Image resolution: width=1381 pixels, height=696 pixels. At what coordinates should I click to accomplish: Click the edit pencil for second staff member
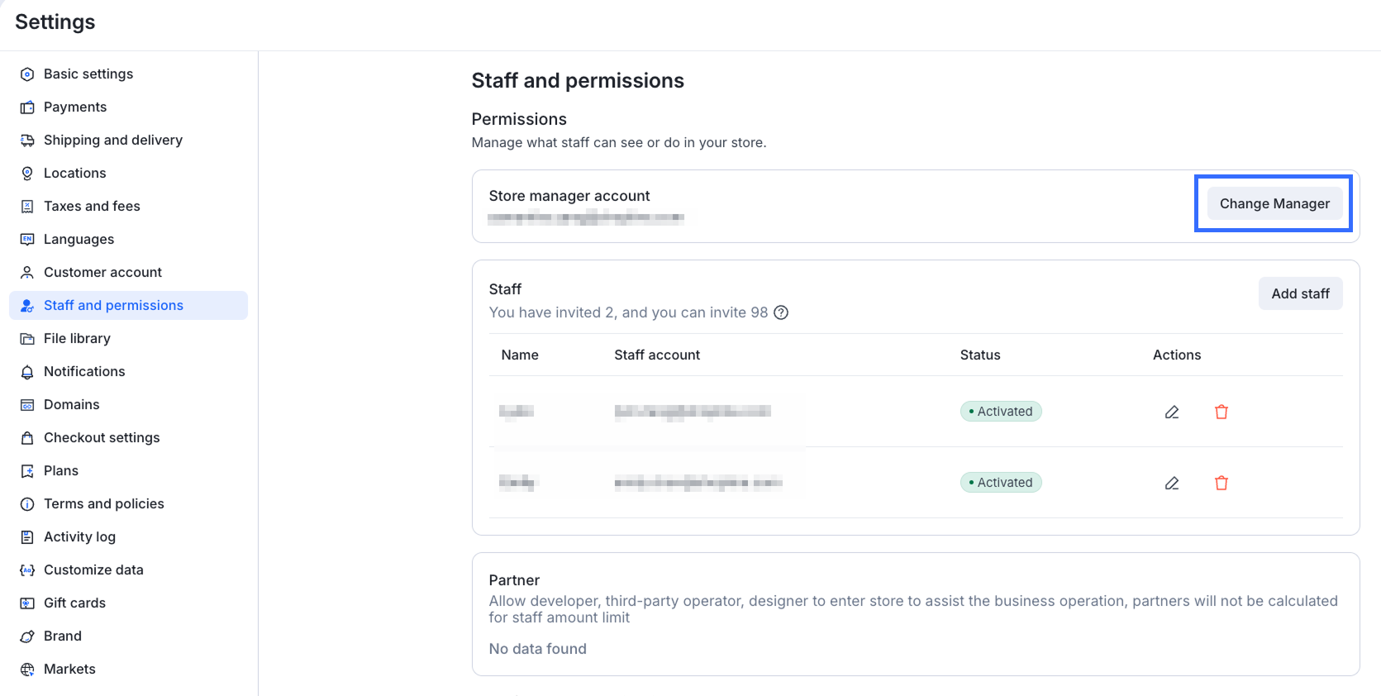coord(1172,483)
